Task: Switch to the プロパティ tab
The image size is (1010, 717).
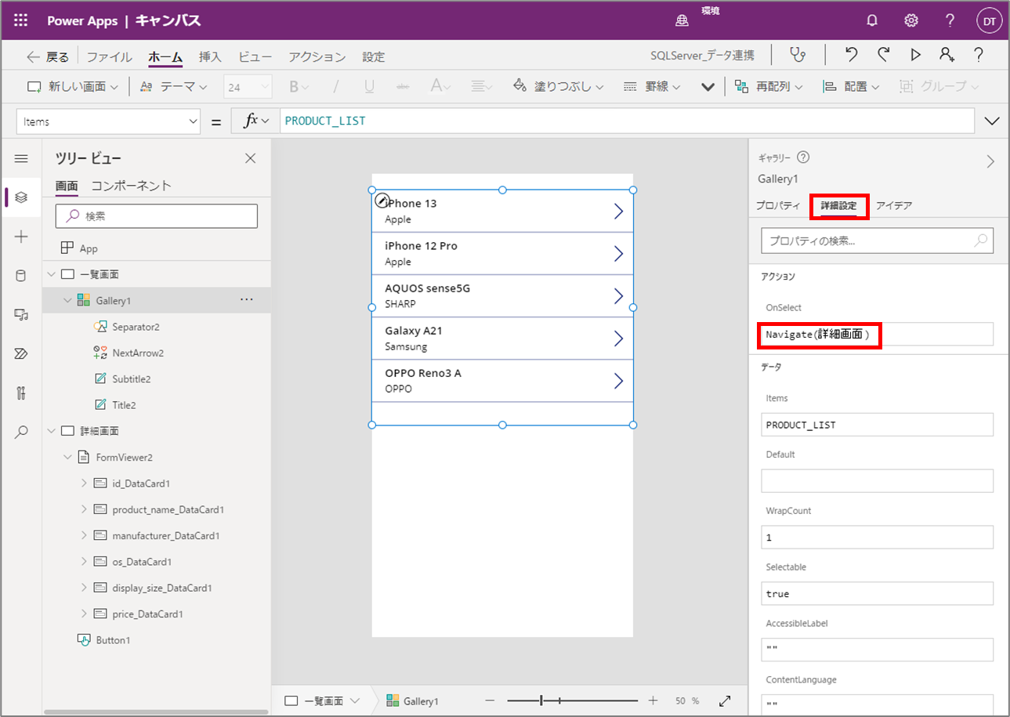Action: click(778, 205)
